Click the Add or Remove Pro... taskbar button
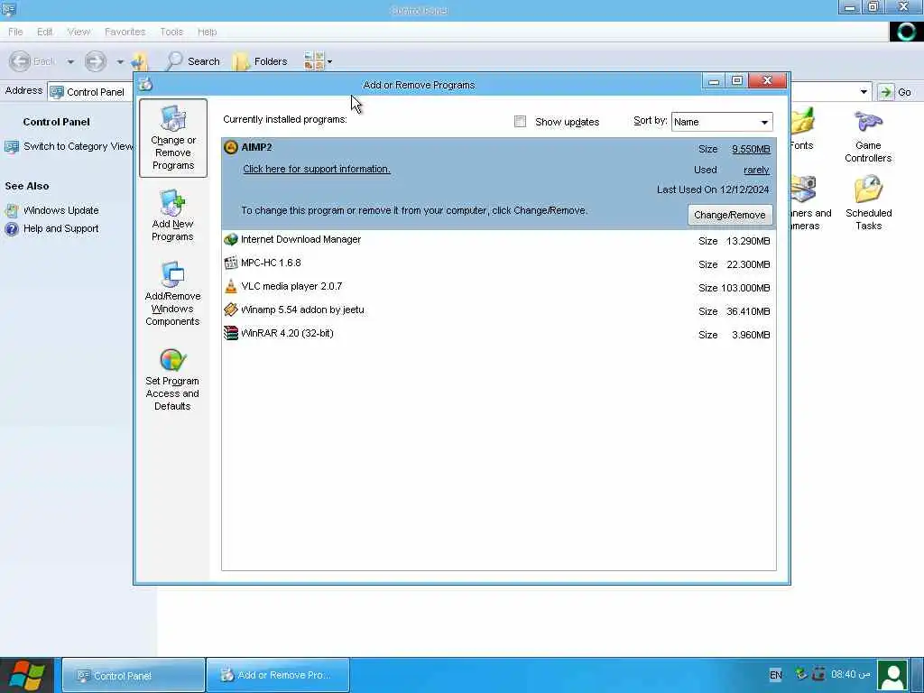This screenshot has height=693, width=924. (x=278, y=675)
